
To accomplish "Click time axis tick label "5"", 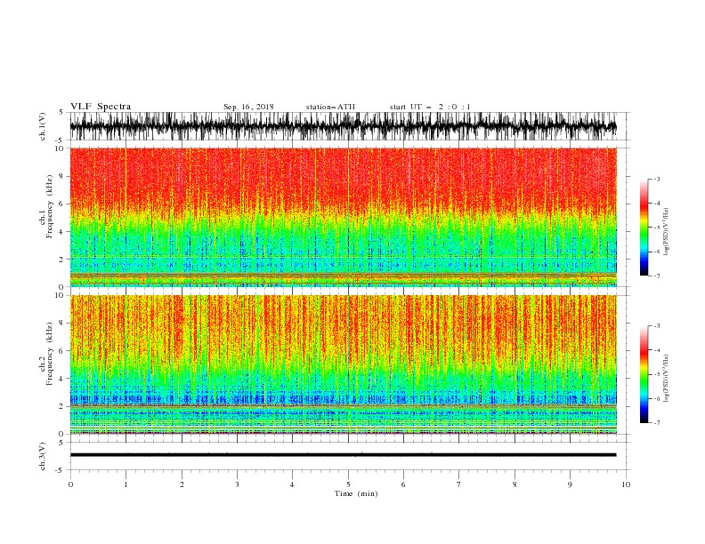I will 348,484.
